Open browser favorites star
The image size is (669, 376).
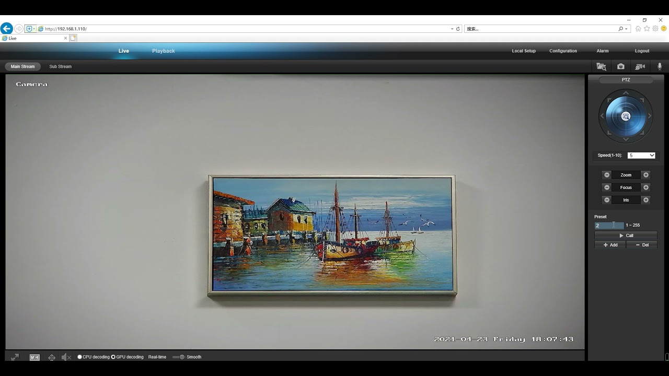647,29
